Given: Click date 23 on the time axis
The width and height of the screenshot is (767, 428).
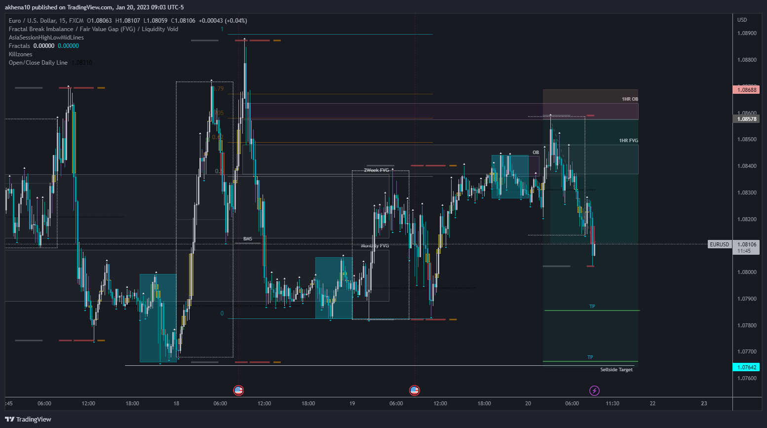Looking at the screenshot, I should [704, 403].
